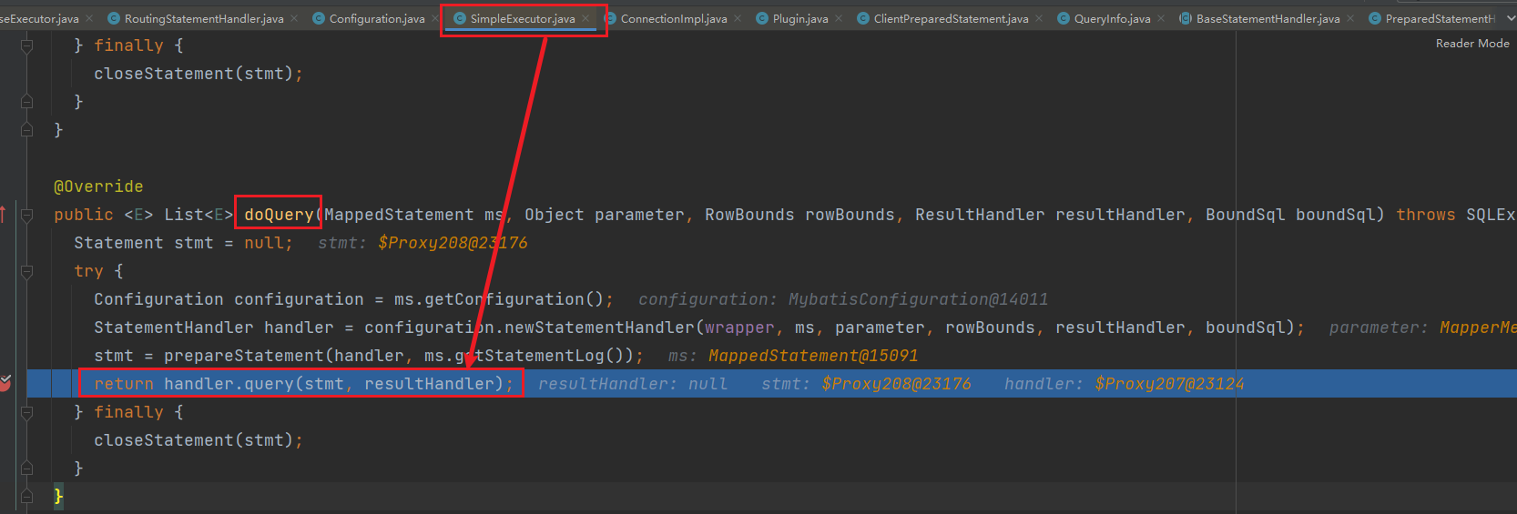Switch to the Configuration.java tab
This screenshot has height=514, width=1517.
[376, 18]
